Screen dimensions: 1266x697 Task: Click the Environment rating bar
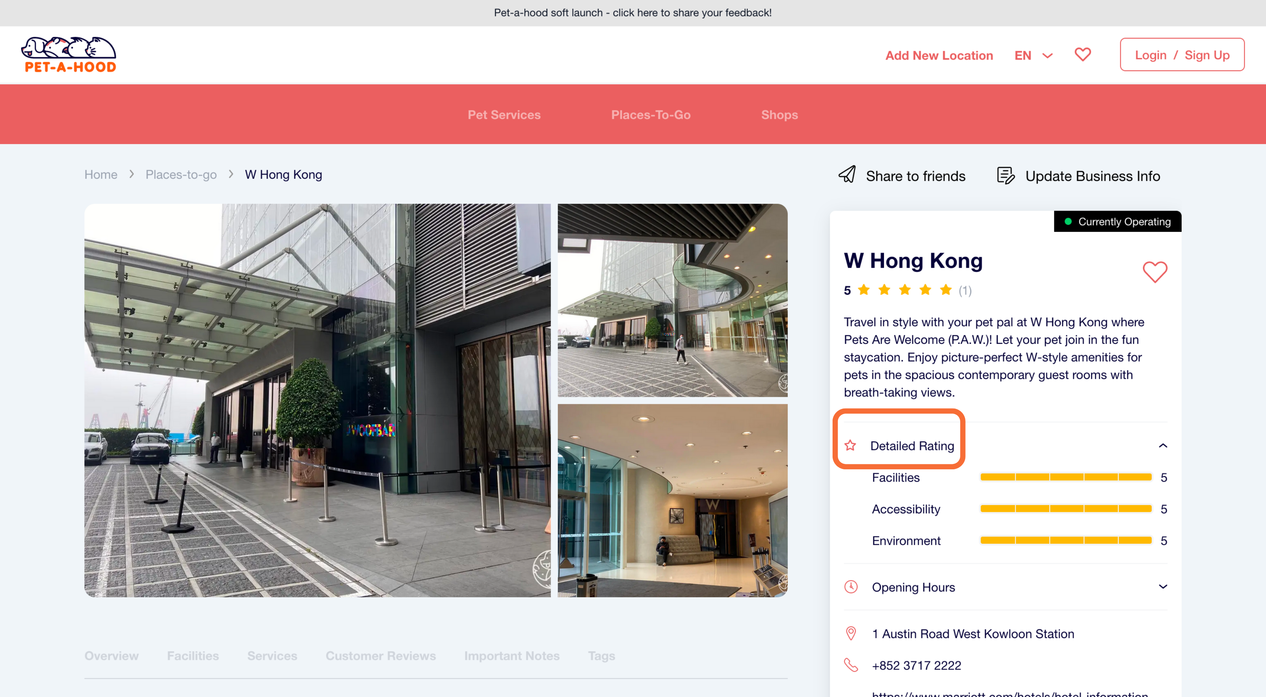tap(1065, 540)
